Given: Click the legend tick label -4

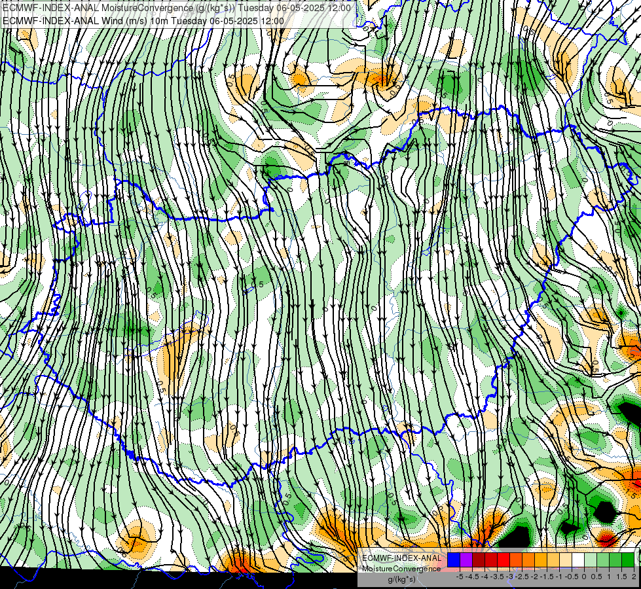Looking at the screenshot, I should (x=485, y=577).
